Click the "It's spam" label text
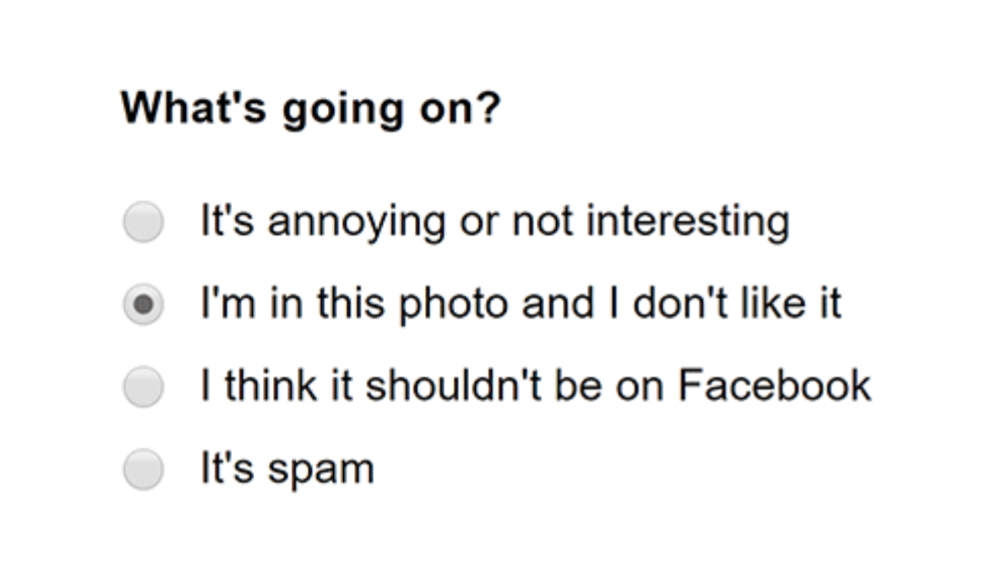Screen dimensions: 994x563 287,467
